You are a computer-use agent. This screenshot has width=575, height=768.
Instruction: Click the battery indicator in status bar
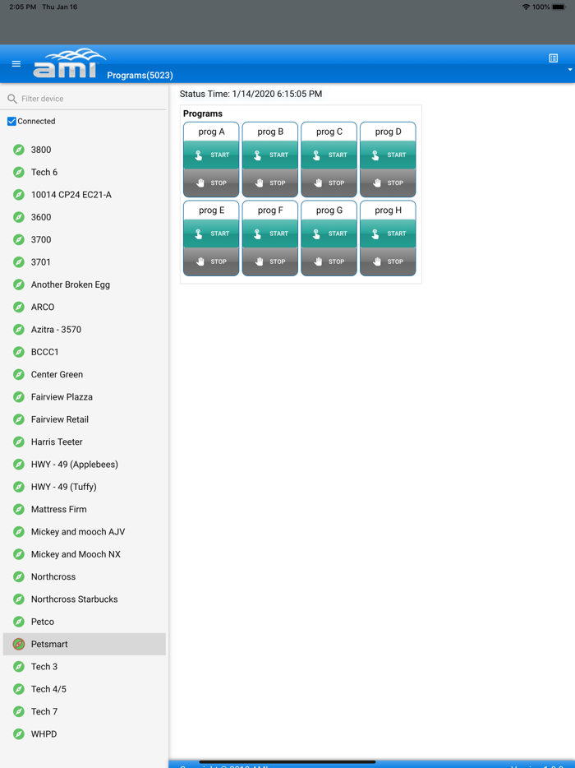tap(559, 7)
